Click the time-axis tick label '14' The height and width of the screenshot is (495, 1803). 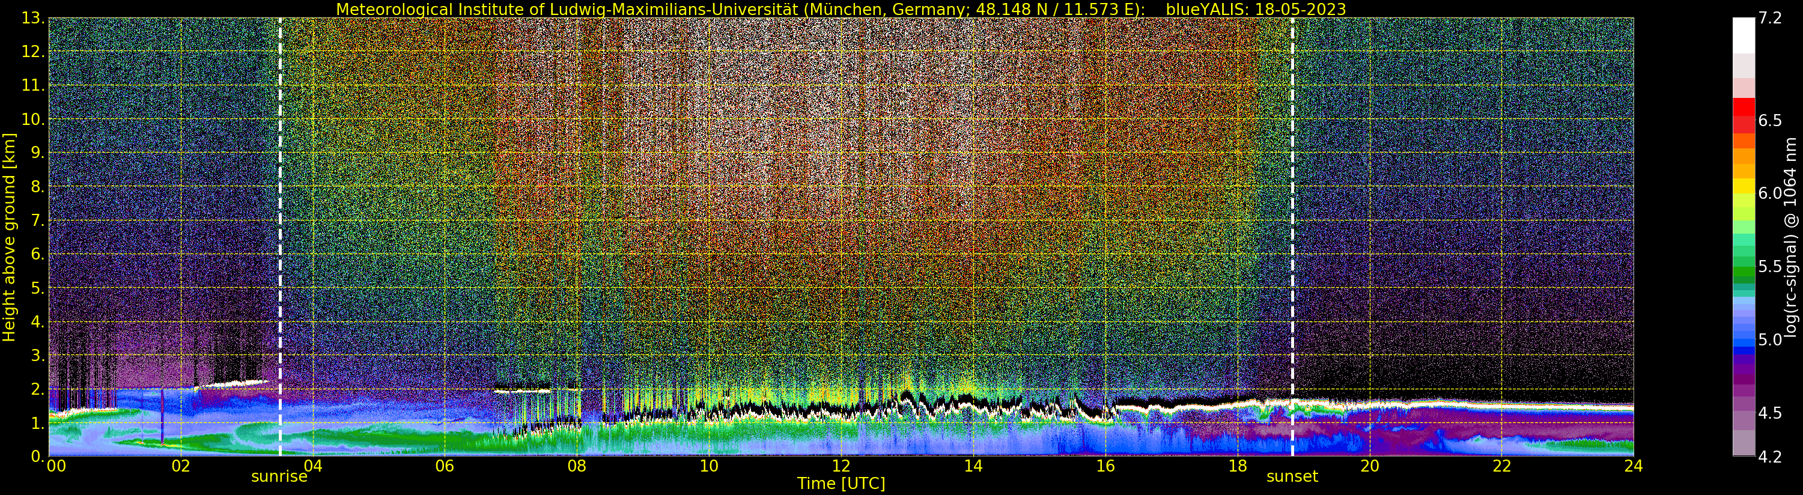(x=973, y=466)
